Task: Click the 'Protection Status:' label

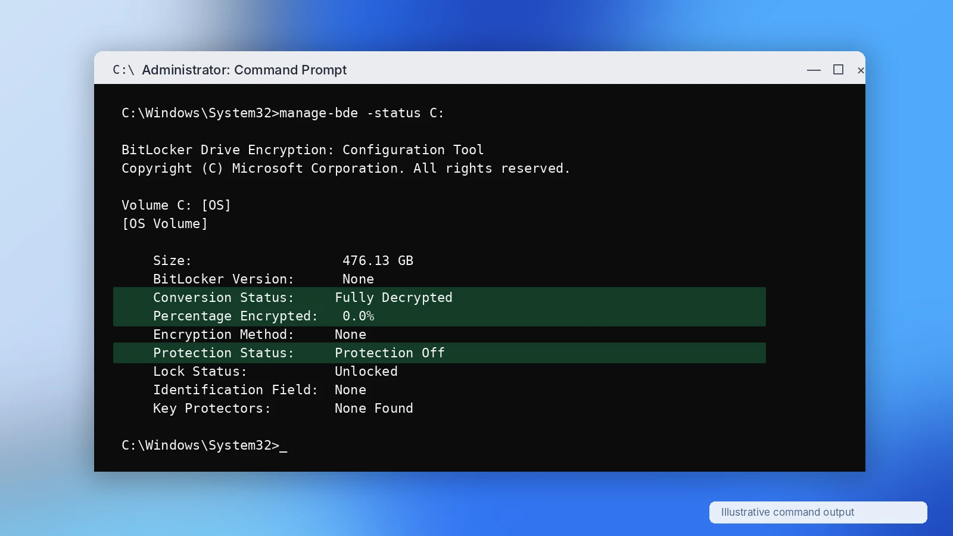Action: [223, 353]
